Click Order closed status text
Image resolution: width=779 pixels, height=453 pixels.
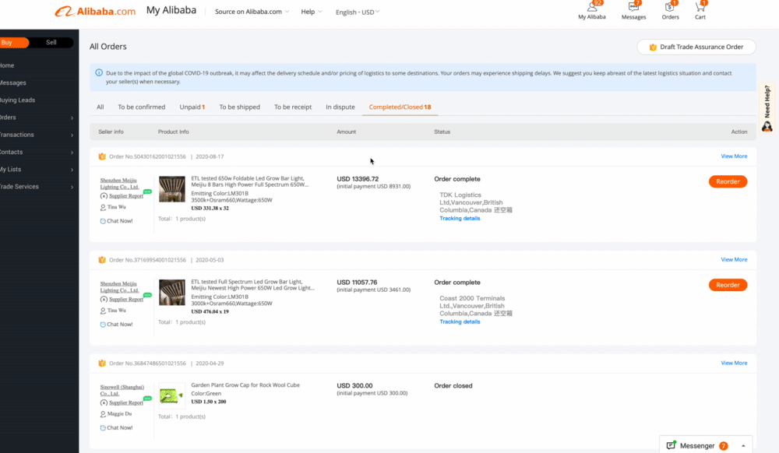point(453,386)
